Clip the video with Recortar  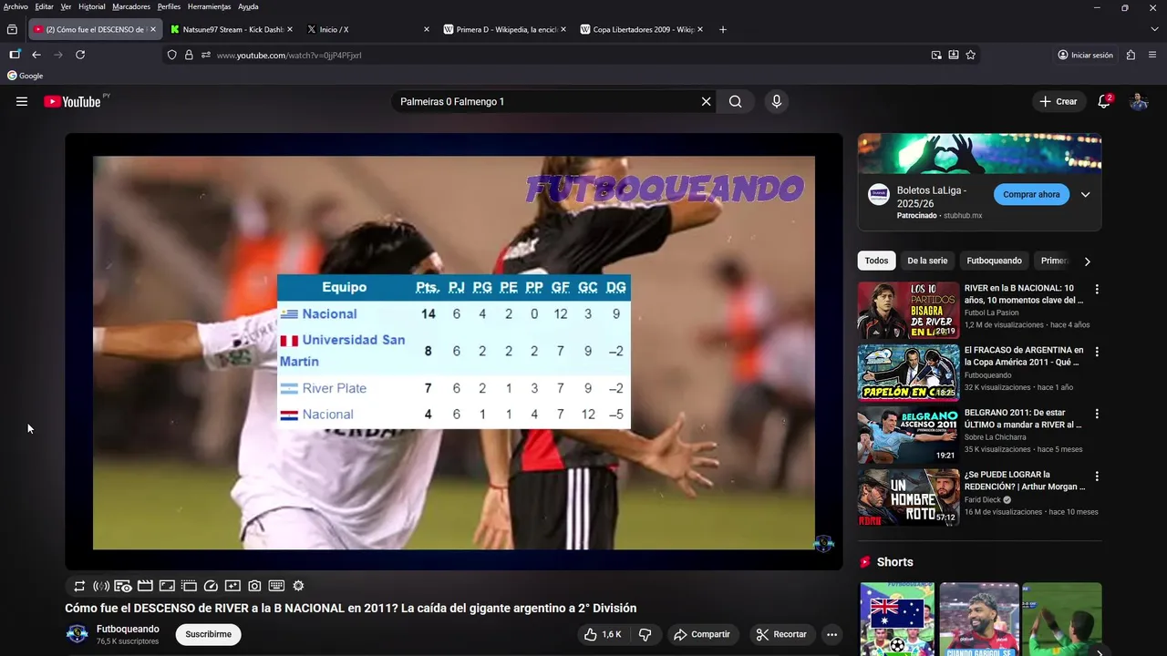point(781,634)
